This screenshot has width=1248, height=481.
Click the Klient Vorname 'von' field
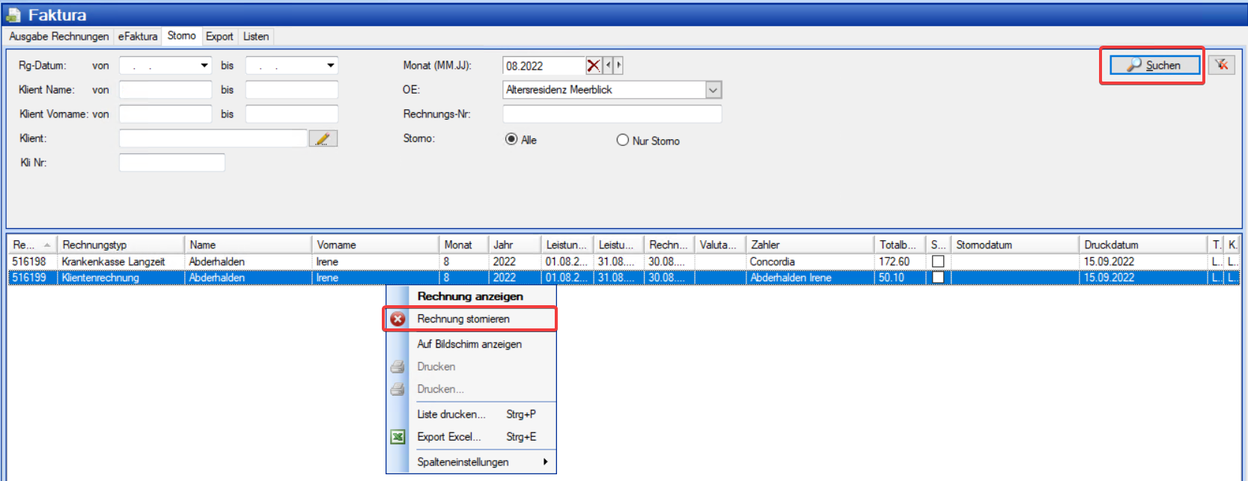[165, 114]
